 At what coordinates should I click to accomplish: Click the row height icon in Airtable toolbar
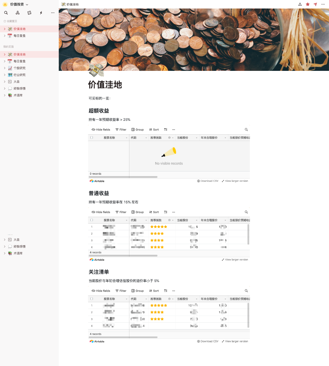coord(165,129)
